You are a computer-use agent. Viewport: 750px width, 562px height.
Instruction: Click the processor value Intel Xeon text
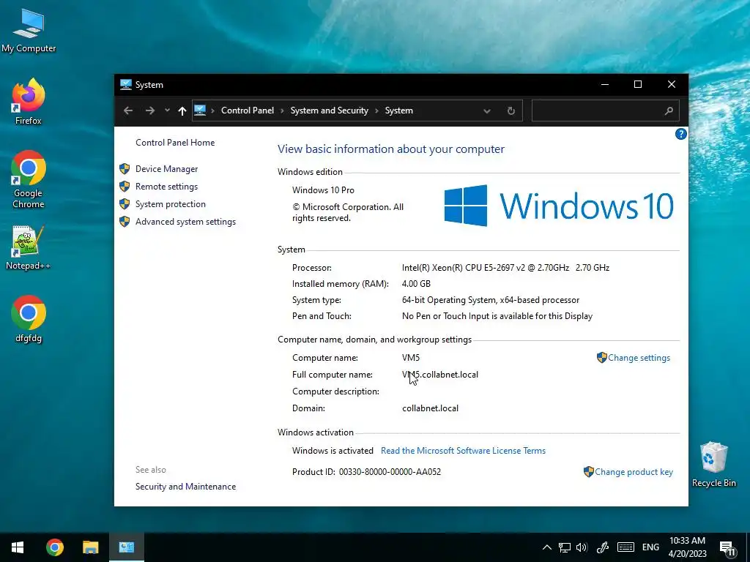[x=505, y=268]
